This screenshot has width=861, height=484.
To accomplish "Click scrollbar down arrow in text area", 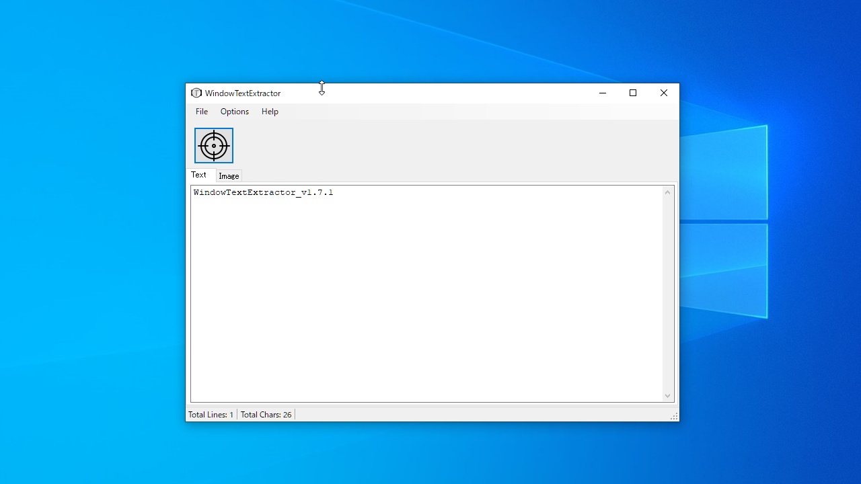I will click(668, 396).
